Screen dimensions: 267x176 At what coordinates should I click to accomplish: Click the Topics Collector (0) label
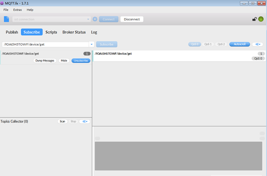[x=14, y=122]
